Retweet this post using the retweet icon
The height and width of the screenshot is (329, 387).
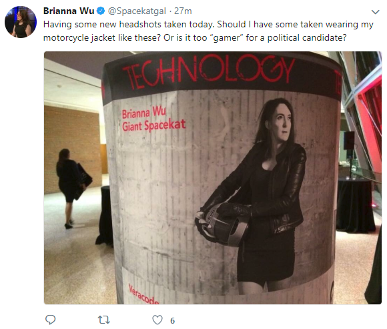click(x=104, y=320)
